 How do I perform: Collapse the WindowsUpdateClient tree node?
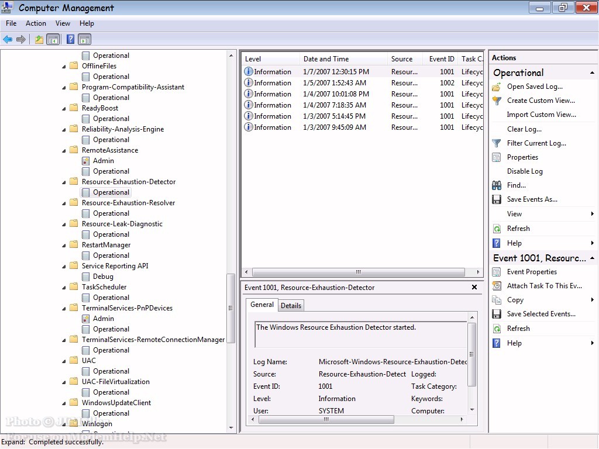[x=64, y=403]
